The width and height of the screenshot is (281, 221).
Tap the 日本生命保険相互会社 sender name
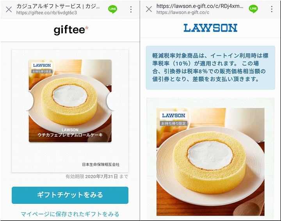click(x=101, y=164)
